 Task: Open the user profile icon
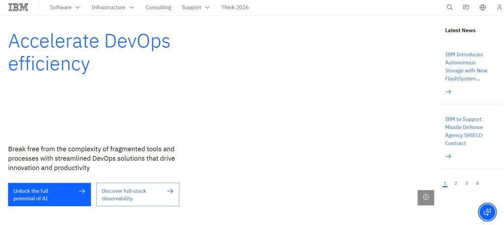pos(499,7)
